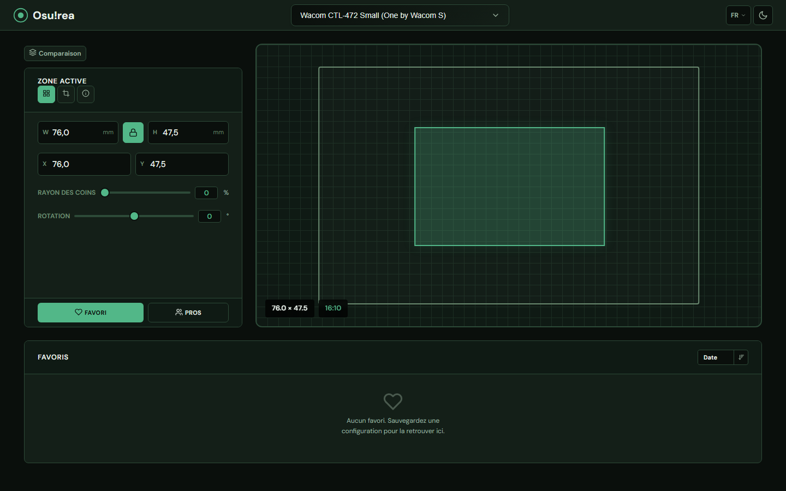
Task: Open the info icon in Zone Active panel
Action: (x=86, y=94)
